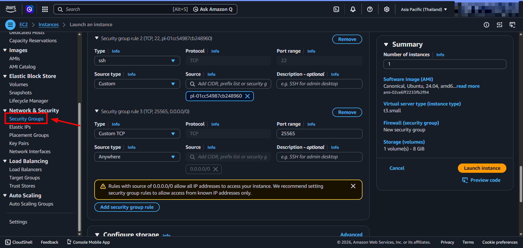
Task: Click Info link next to Number of instances
Action: point(440,55)
